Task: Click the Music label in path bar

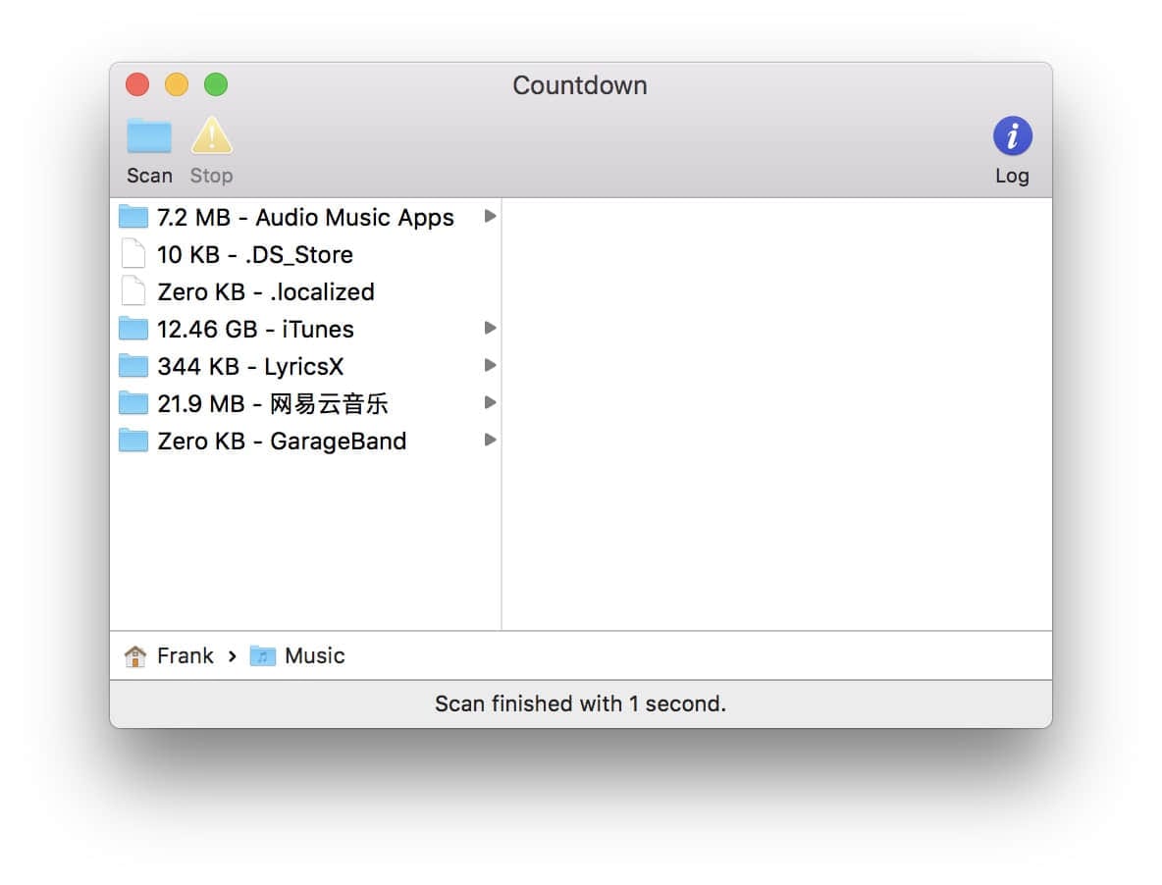Action: tap(315, 656)
